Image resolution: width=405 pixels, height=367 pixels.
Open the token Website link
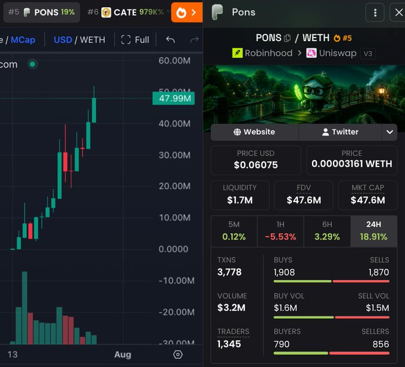[x=254, y=132]
